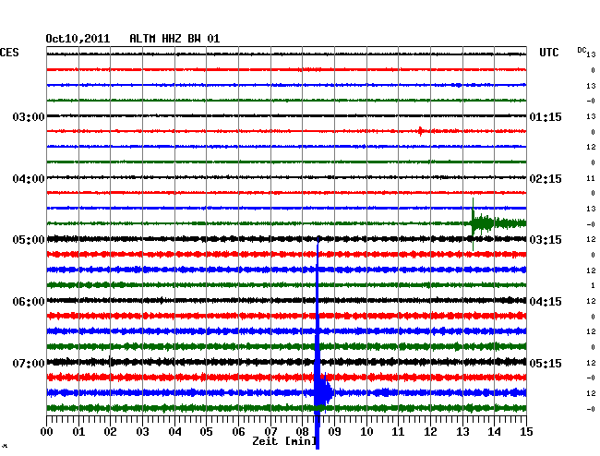This screenshot has width=600, height=456.
Task: Click the 06:00 local time label
Action: 29,302
